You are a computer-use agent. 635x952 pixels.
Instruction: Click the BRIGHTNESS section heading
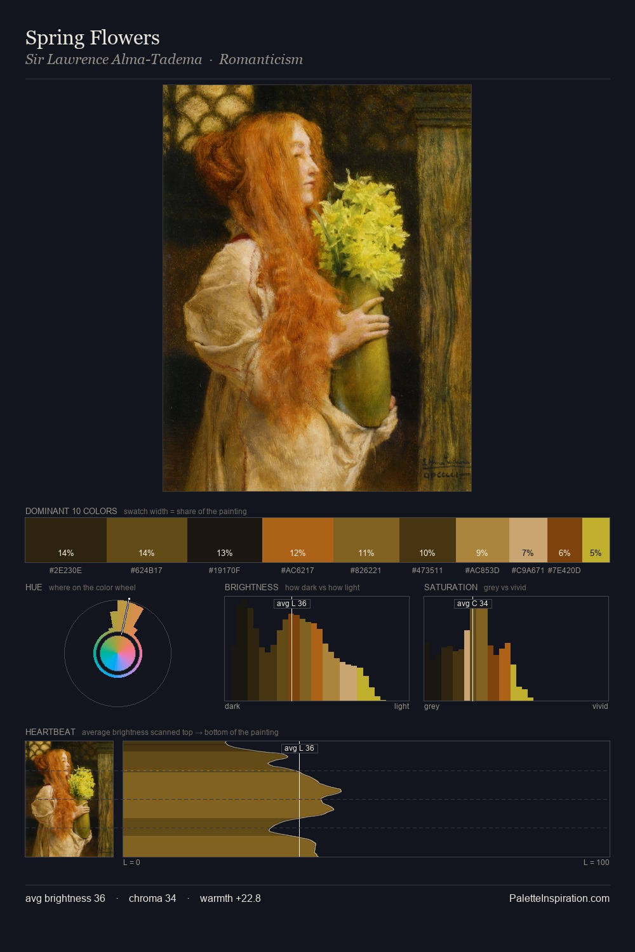[x=251, y=587]
